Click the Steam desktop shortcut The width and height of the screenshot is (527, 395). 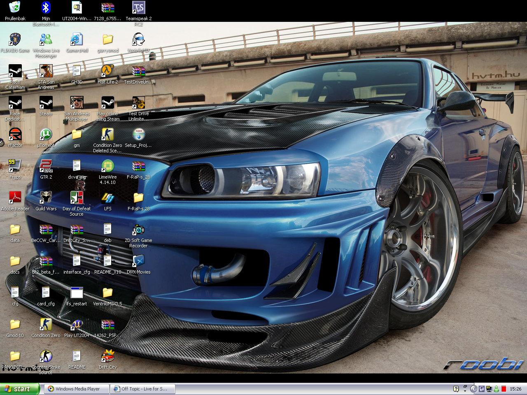pyautogui.click(x=46, y=106)
